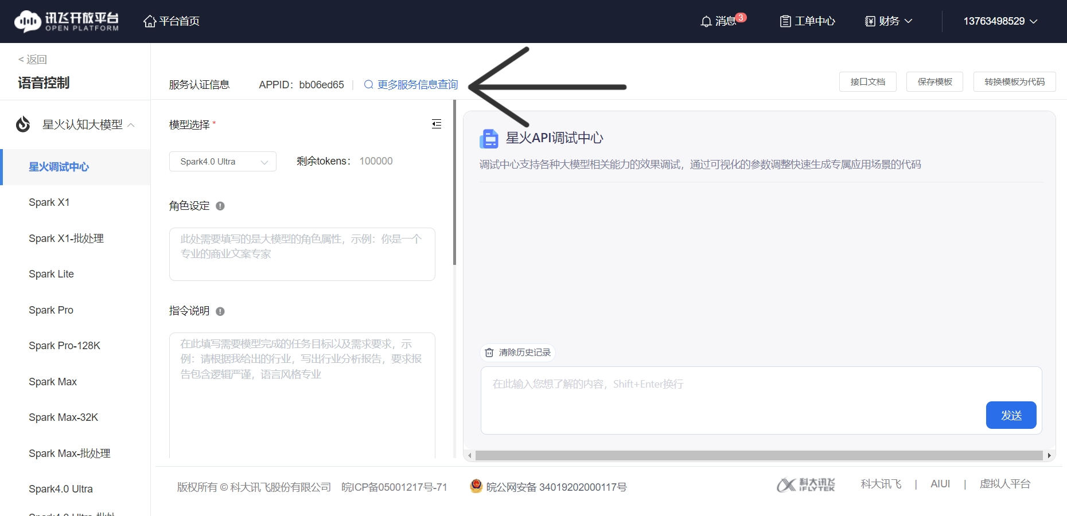The image size is (1067, 516).
Task: Click the Spark flame icon in sidebar
Action: pos(23,124)
